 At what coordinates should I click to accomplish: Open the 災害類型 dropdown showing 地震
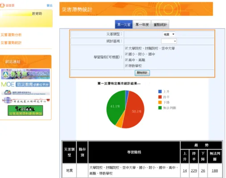[169, 34]
